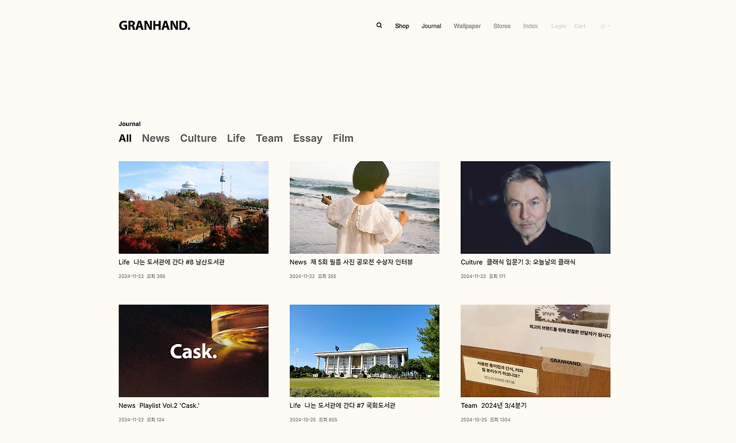Filter journal by News
The image size is (736, 443).
coord(156,138)
